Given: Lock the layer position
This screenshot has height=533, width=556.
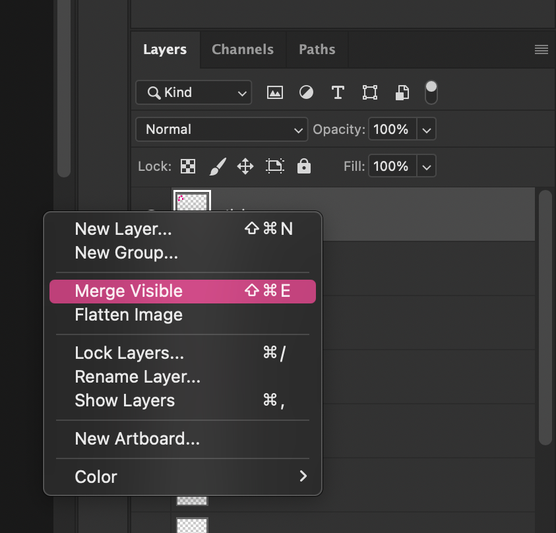Looking at the screenshot, I should coord(245,166).
